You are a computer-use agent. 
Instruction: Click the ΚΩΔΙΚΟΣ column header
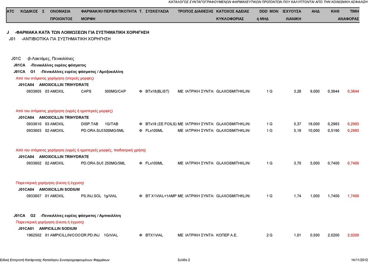pos(29,11)
